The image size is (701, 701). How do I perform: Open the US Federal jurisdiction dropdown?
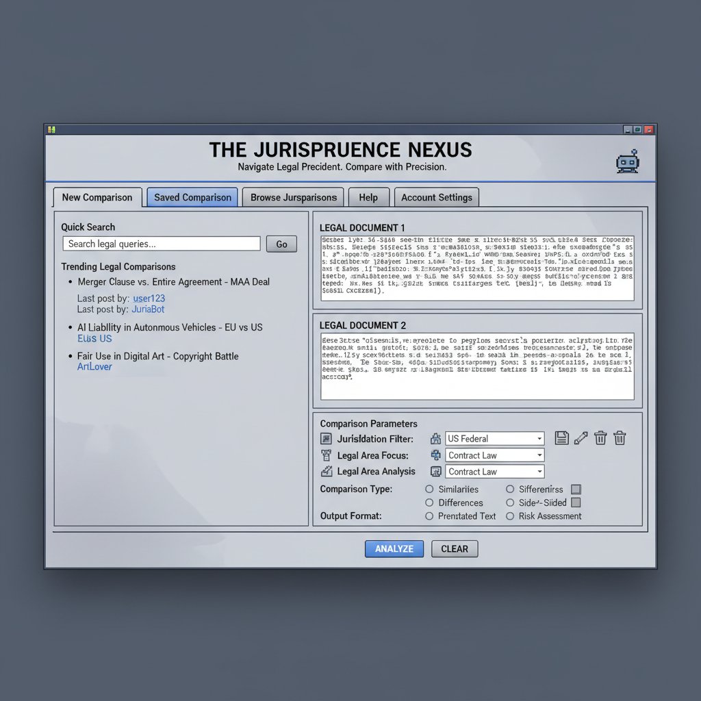click(495, 439)
